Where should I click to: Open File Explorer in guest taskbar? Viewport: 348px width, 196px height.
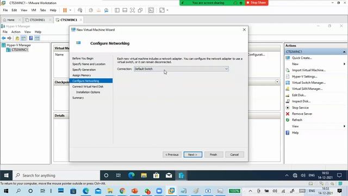[144, 175]
